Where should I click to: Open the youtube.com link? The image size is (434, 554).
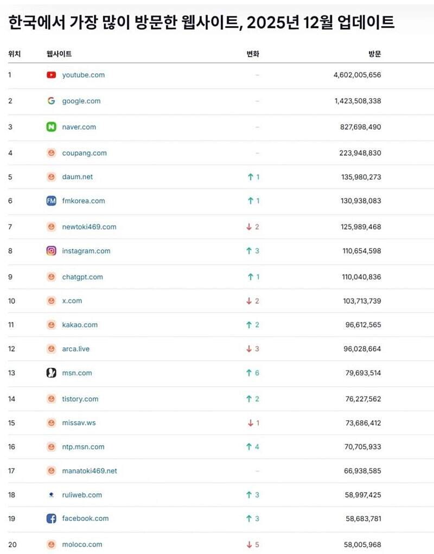point(83,75)
